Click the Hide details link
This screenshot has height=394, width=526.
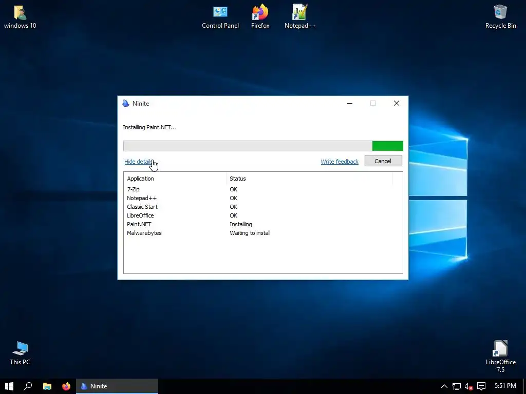tap(138, 162)
